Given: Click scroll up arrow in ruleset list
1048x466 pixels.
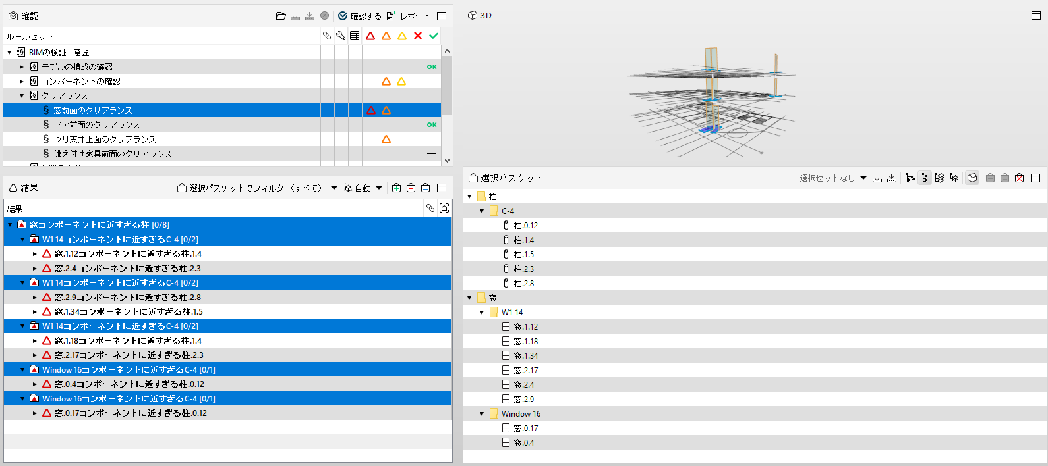Looking at the screenshot, I should (447, 51).
